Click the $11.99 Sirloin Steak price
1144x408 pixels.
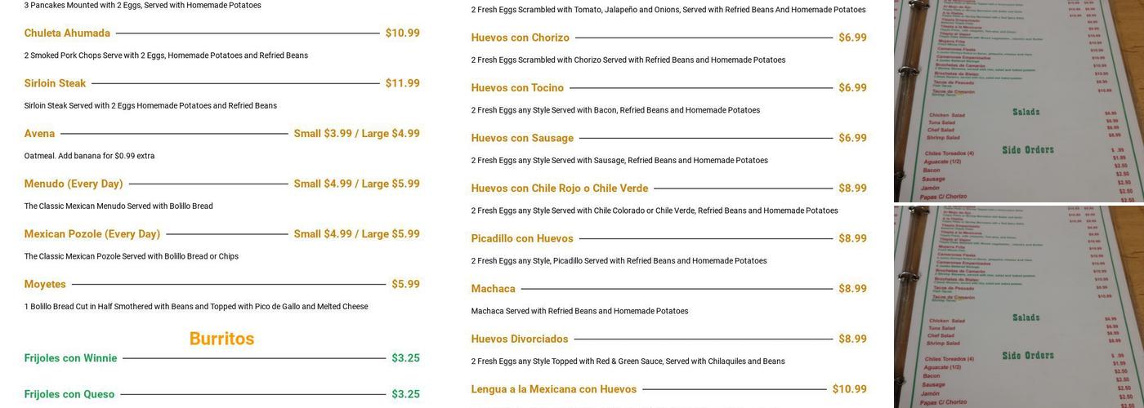402,83
